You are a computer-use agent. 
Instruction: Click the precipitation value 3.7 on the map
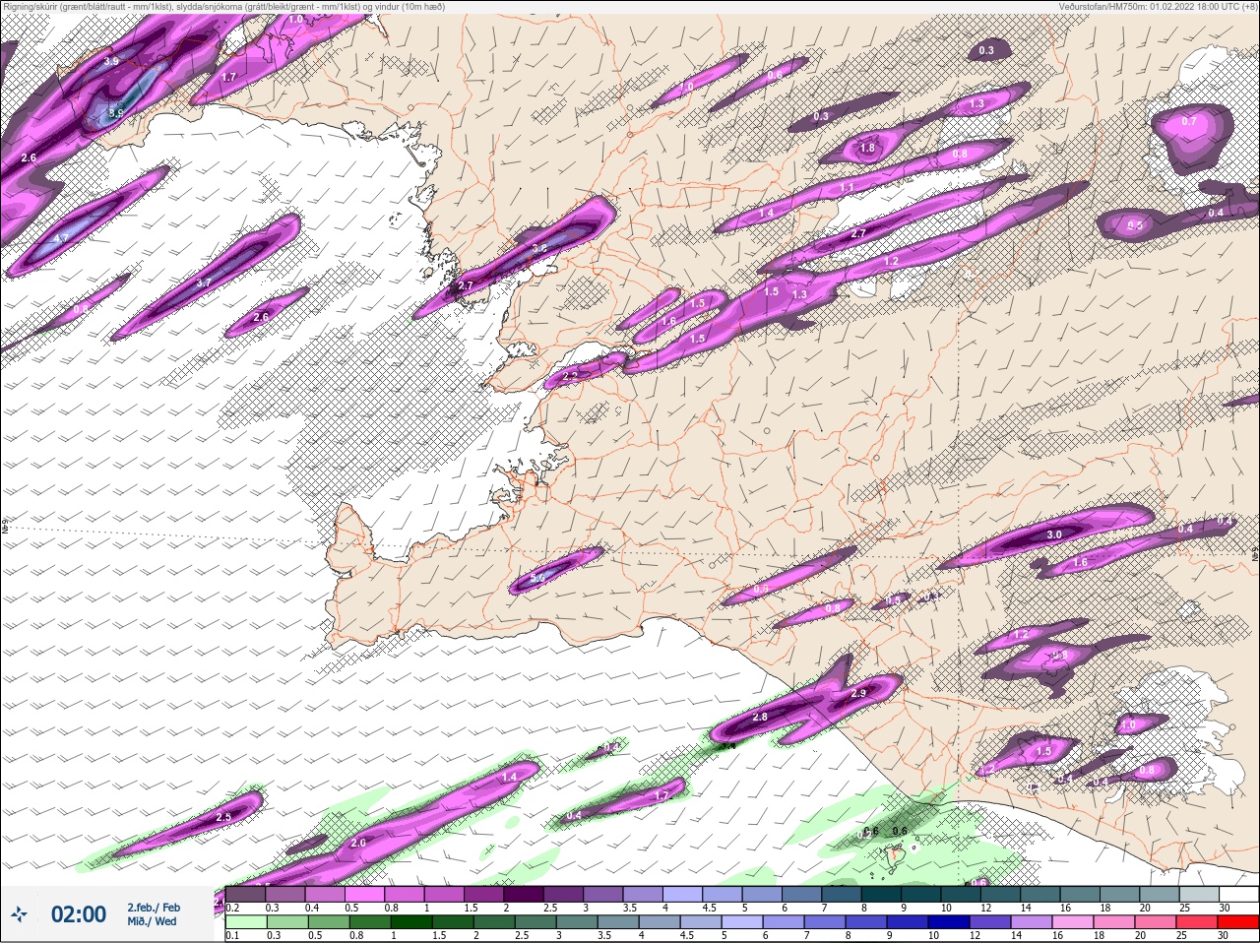point(204,283)
